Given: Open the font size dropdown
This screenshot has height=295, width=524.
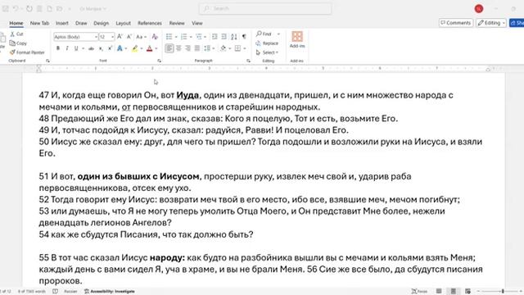Looking at the screenshot, I should point(113,37).
